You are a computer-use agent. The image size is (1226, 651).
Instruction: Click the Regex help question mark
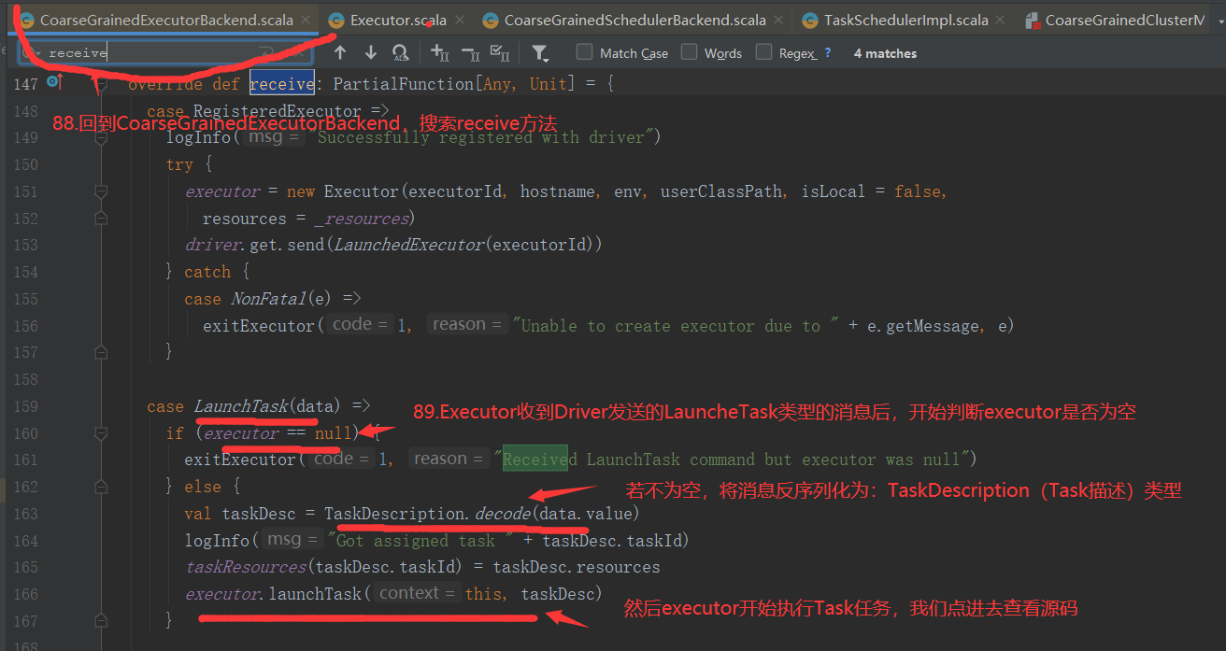pyautogui.click(x=827, y=53)
